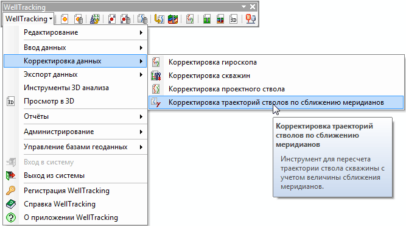Click the colored geological layers map icon
Viewport: 406px width, 226px height.
[x=173, y=19]
